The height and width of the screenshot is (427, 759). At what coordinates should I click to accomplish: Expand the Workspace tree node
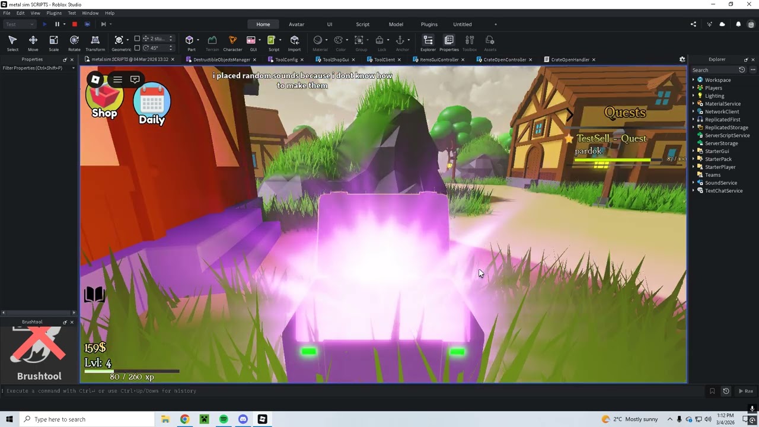(x=693, y=80)
